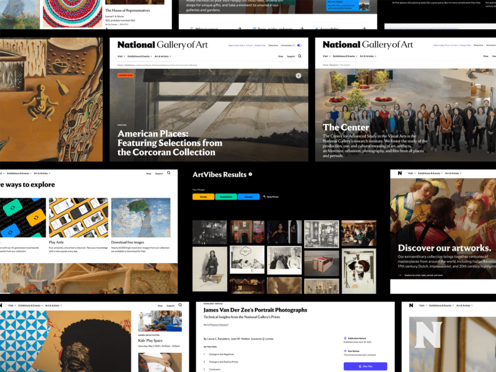This screenshot has height=372, width=496.
Task: Click the Publication History icon
Action: 346,339
